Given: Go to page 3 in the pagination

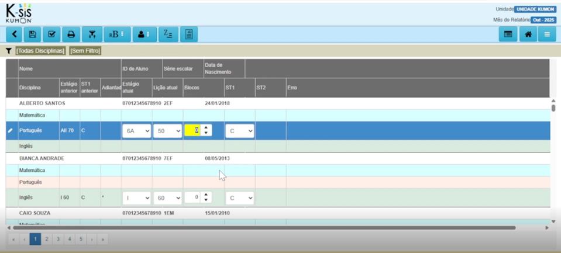Looking at the screenshot, I should click(x=58, y=239).
